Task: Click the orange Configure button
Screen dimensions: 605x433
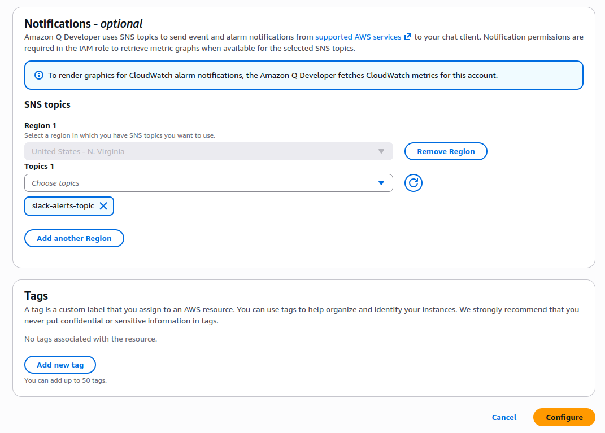Action: tap(564, 417)
